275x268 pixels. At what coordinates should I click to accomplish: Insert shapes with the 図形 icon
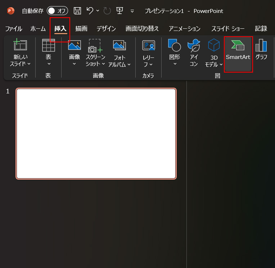click(174, 45)
